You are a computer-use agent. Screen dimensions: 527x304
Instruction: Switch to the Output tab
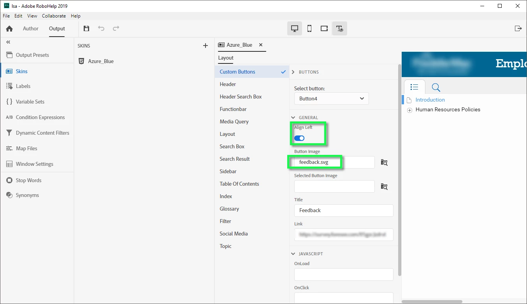(57, 28)
